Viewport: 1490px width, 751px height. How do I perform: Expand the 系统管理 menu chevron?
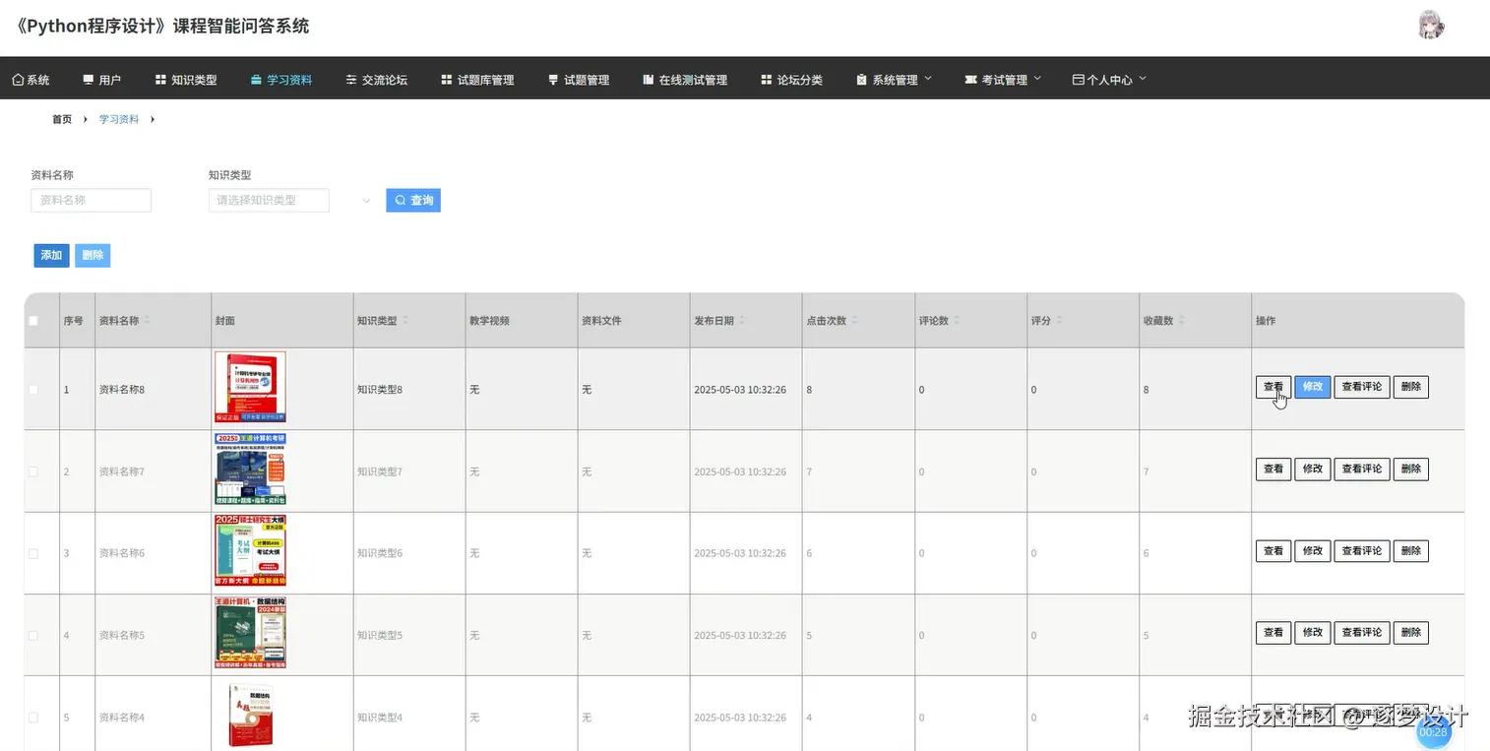pos(928,79)
